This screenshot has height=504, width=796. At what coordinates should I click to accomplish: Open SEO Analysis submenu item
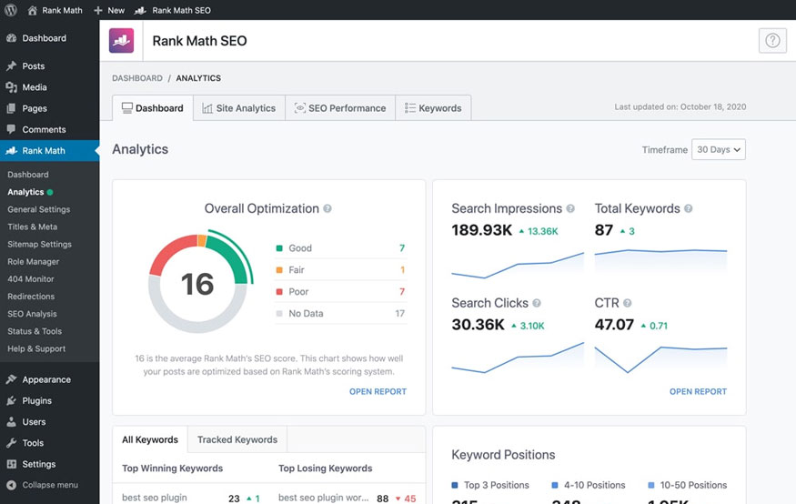(32, 314)
